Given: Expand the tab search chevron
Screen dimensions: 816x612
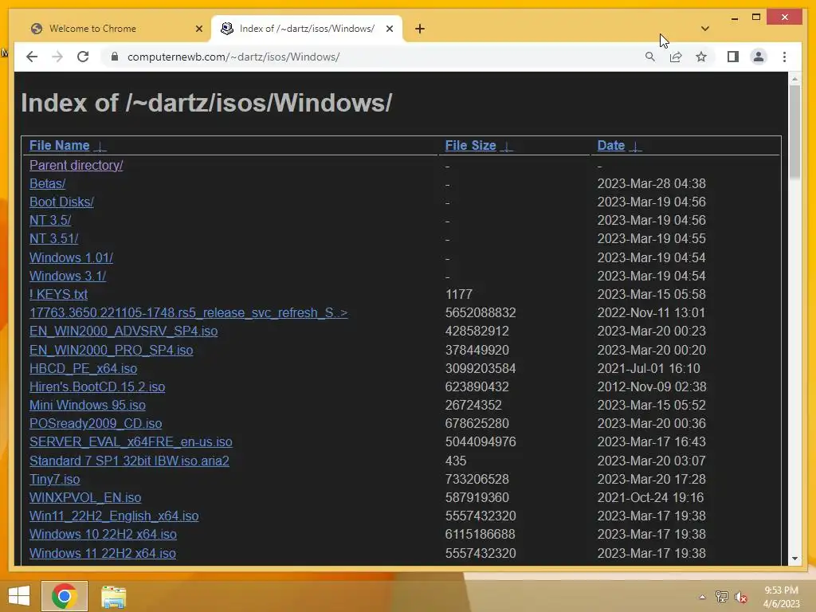Looking at the screenshot, I should (704, 29).
